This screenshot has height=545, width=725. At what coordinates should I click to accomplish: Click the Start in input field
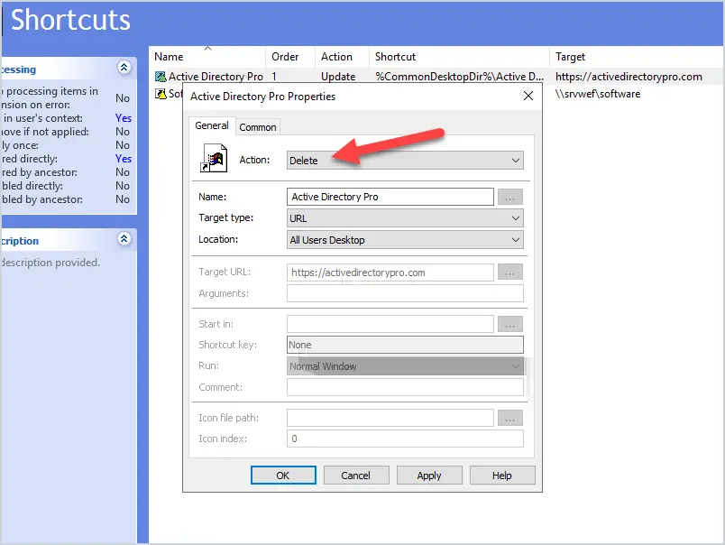[x=390, y=324]
